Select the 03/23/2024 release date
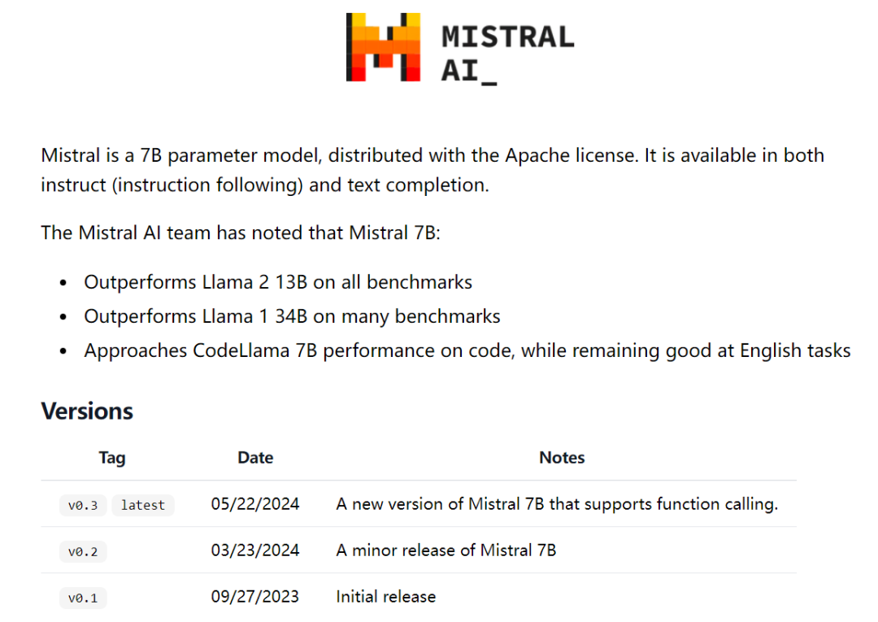 255,550
